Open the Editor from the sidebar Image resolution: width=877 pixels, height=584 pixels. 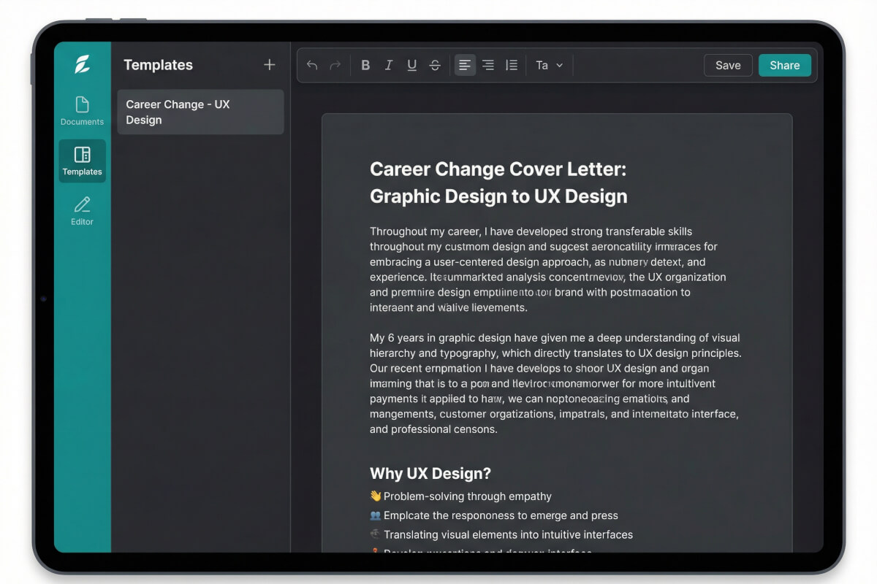click(x=82, y=210)
